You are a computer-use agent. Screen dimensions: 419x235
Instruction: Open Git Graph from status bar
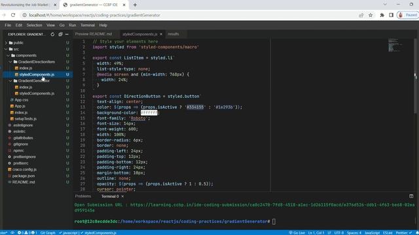click(48, 233)
